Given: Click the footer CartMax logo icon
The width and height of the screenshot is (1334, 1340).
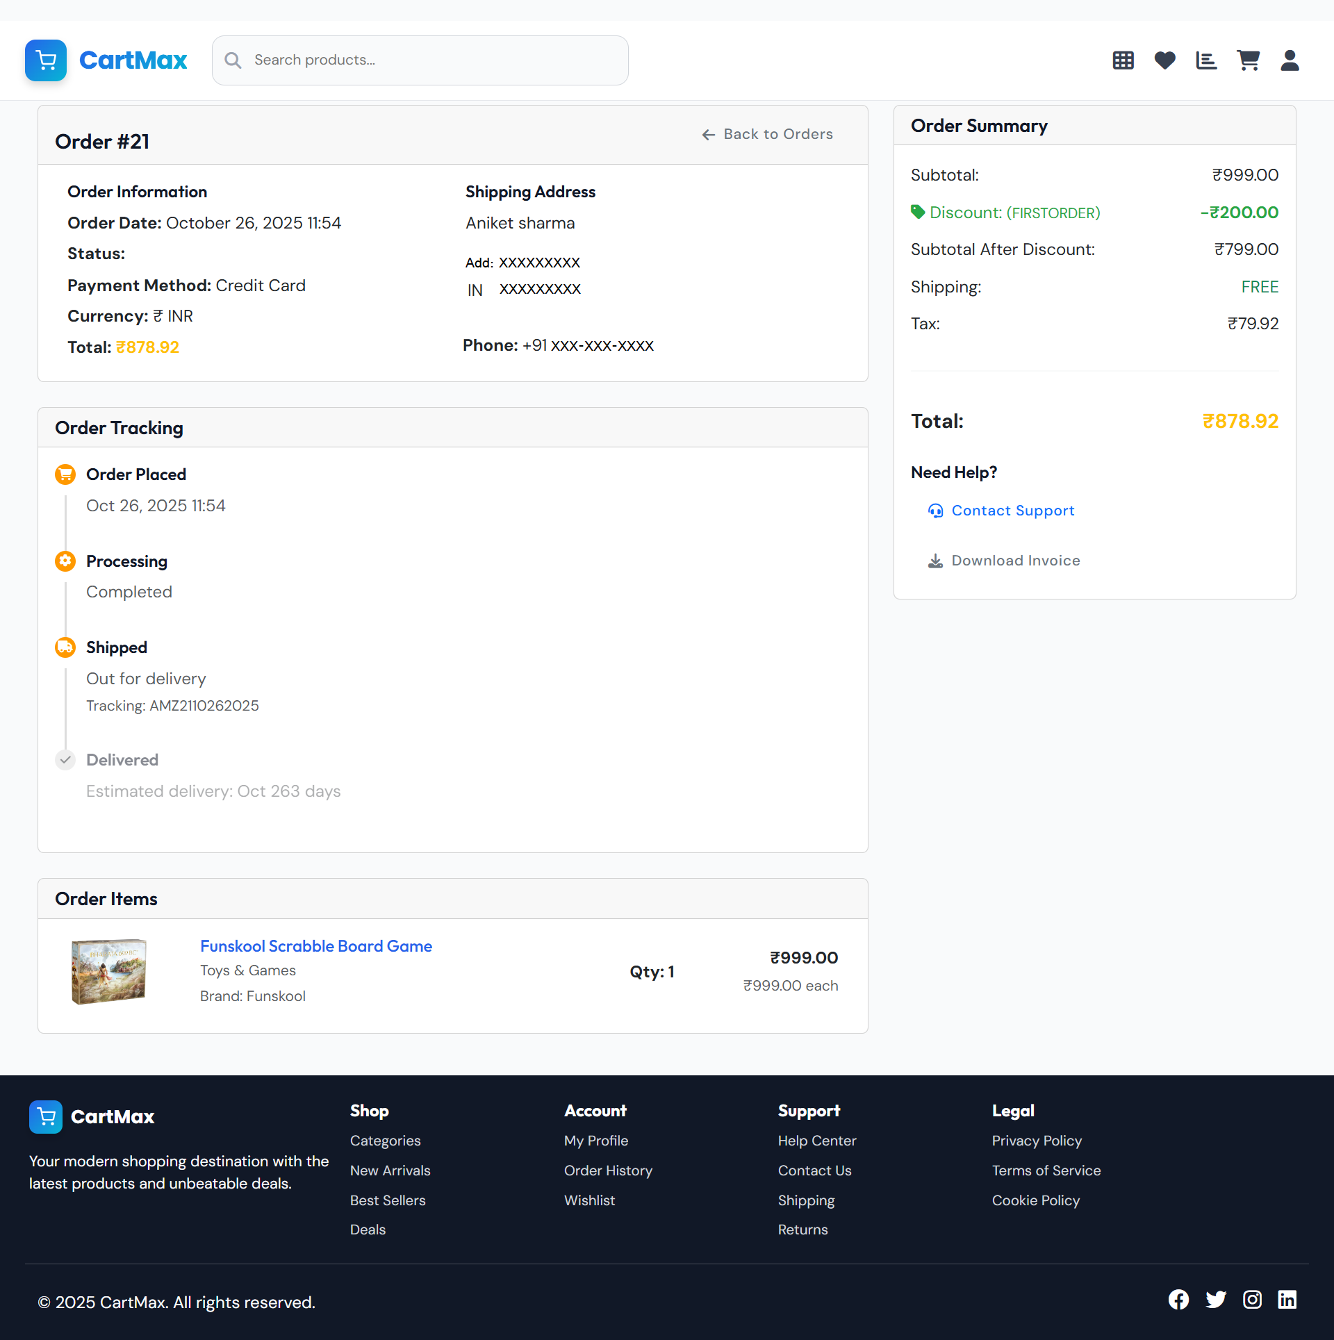Looking at the screenshot, I should (x=46, y=1117).
